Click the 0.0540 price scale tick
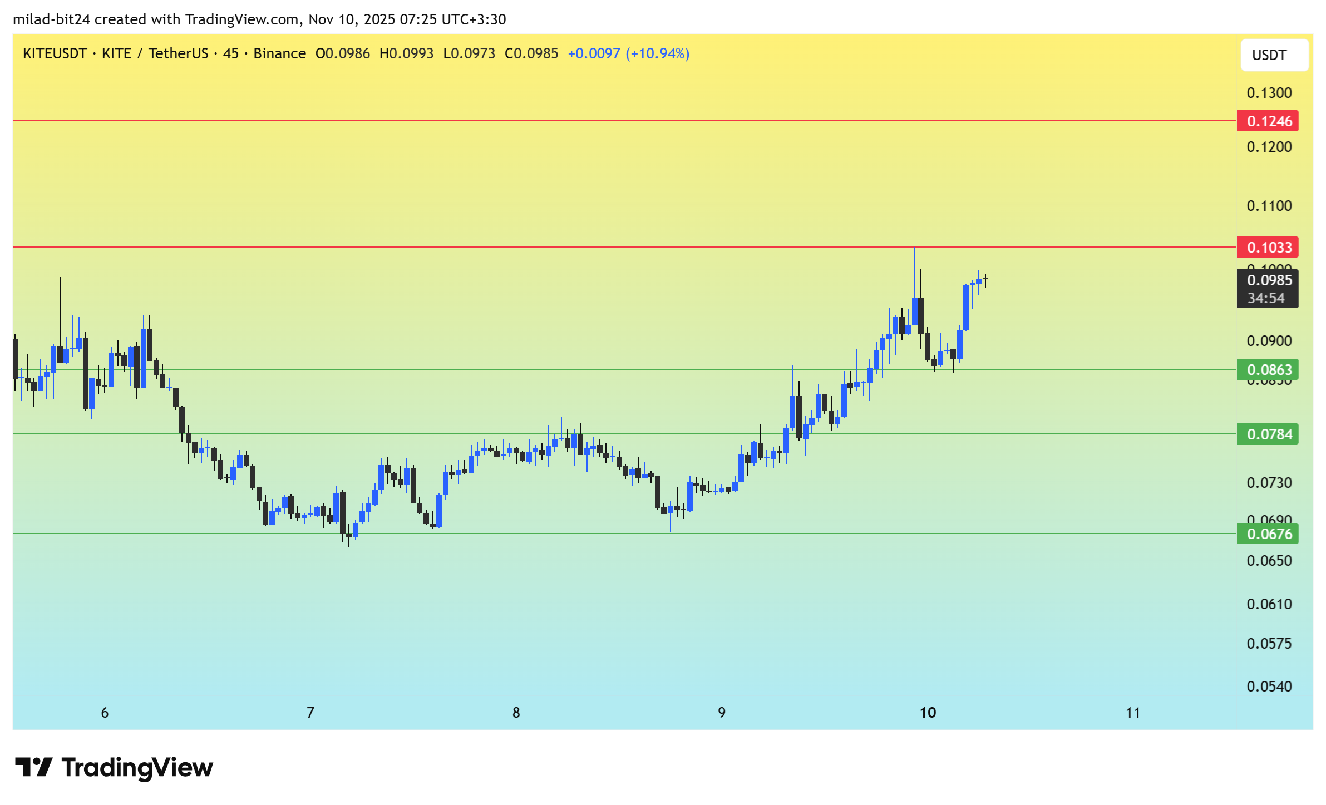The image size is (1326, 805). pyautogui.click(x=1269, y=687)
